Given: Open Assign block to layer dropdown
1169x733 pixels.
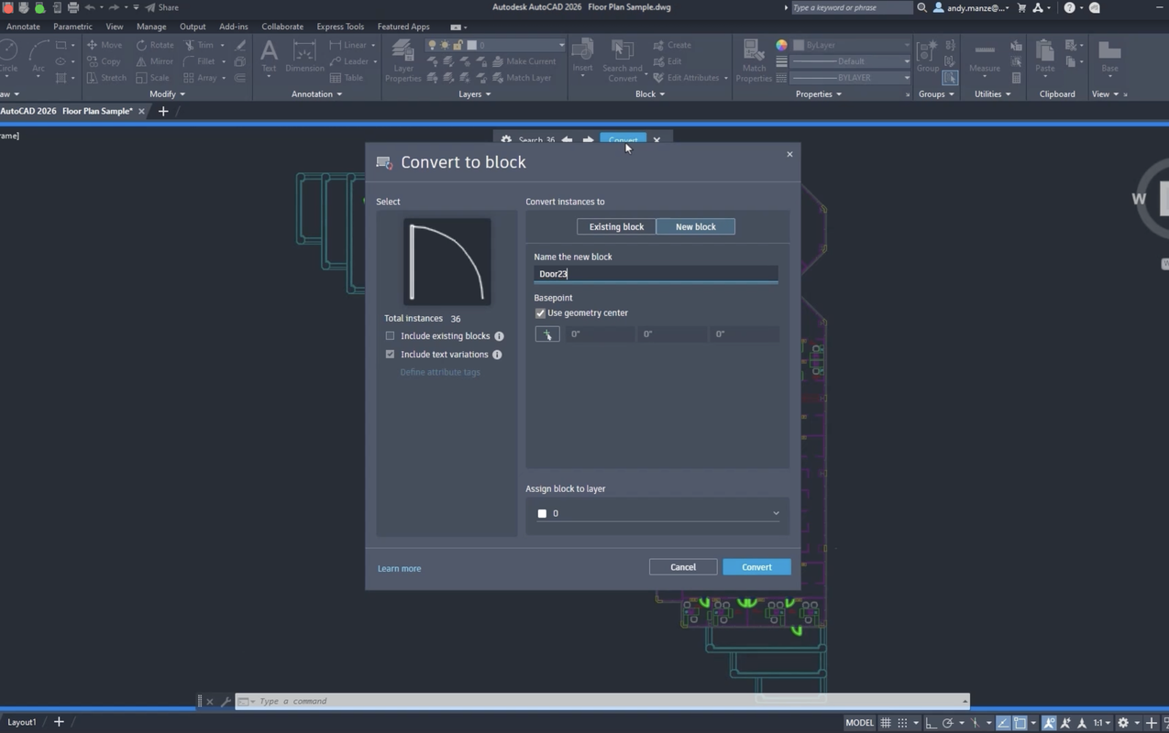Looking at the screenshot, I should tap(657, 513).
